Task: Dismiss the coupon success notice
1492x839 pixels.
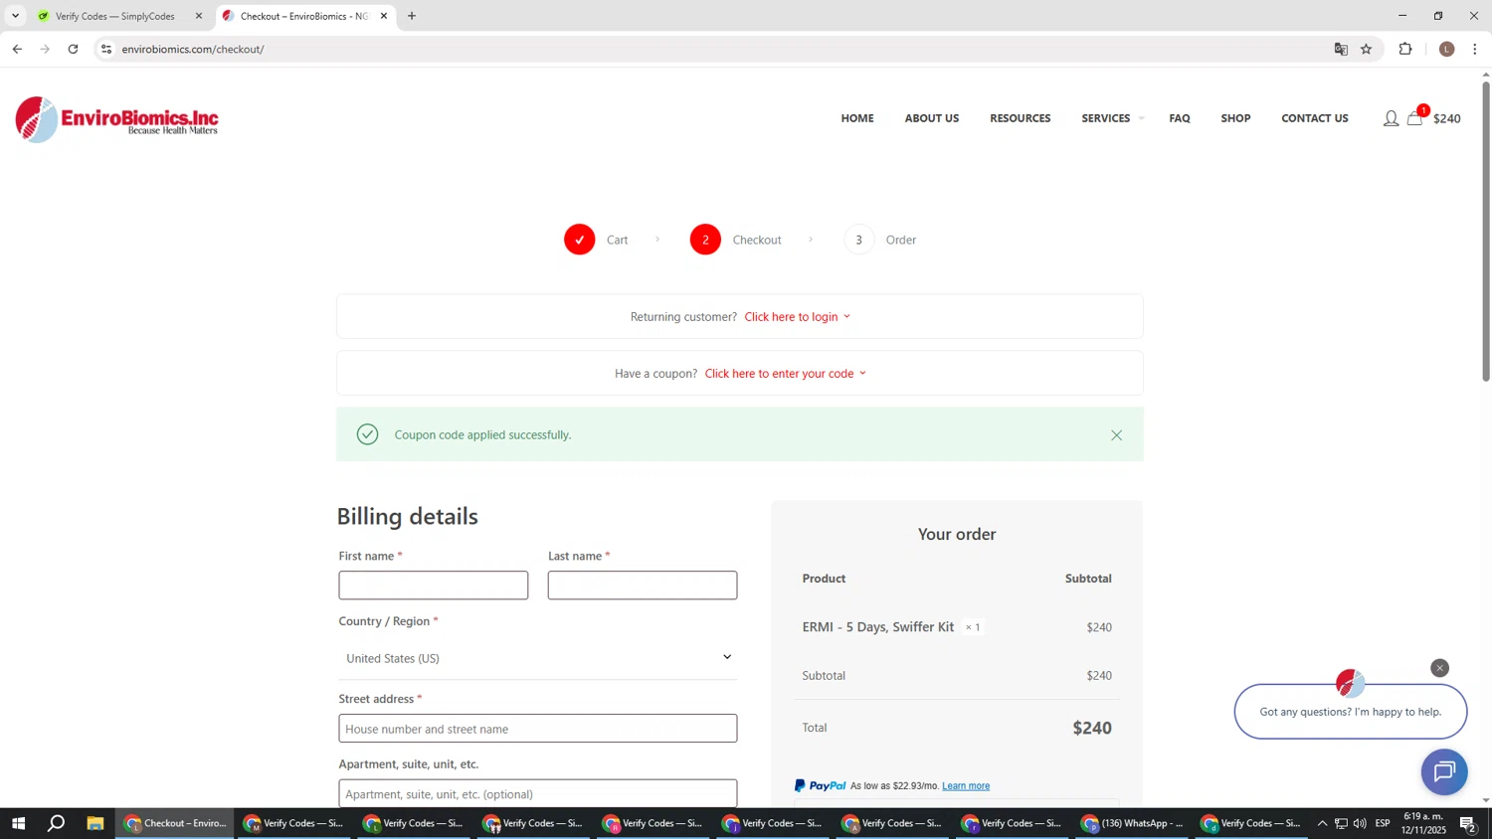Action: (1116, 435)
